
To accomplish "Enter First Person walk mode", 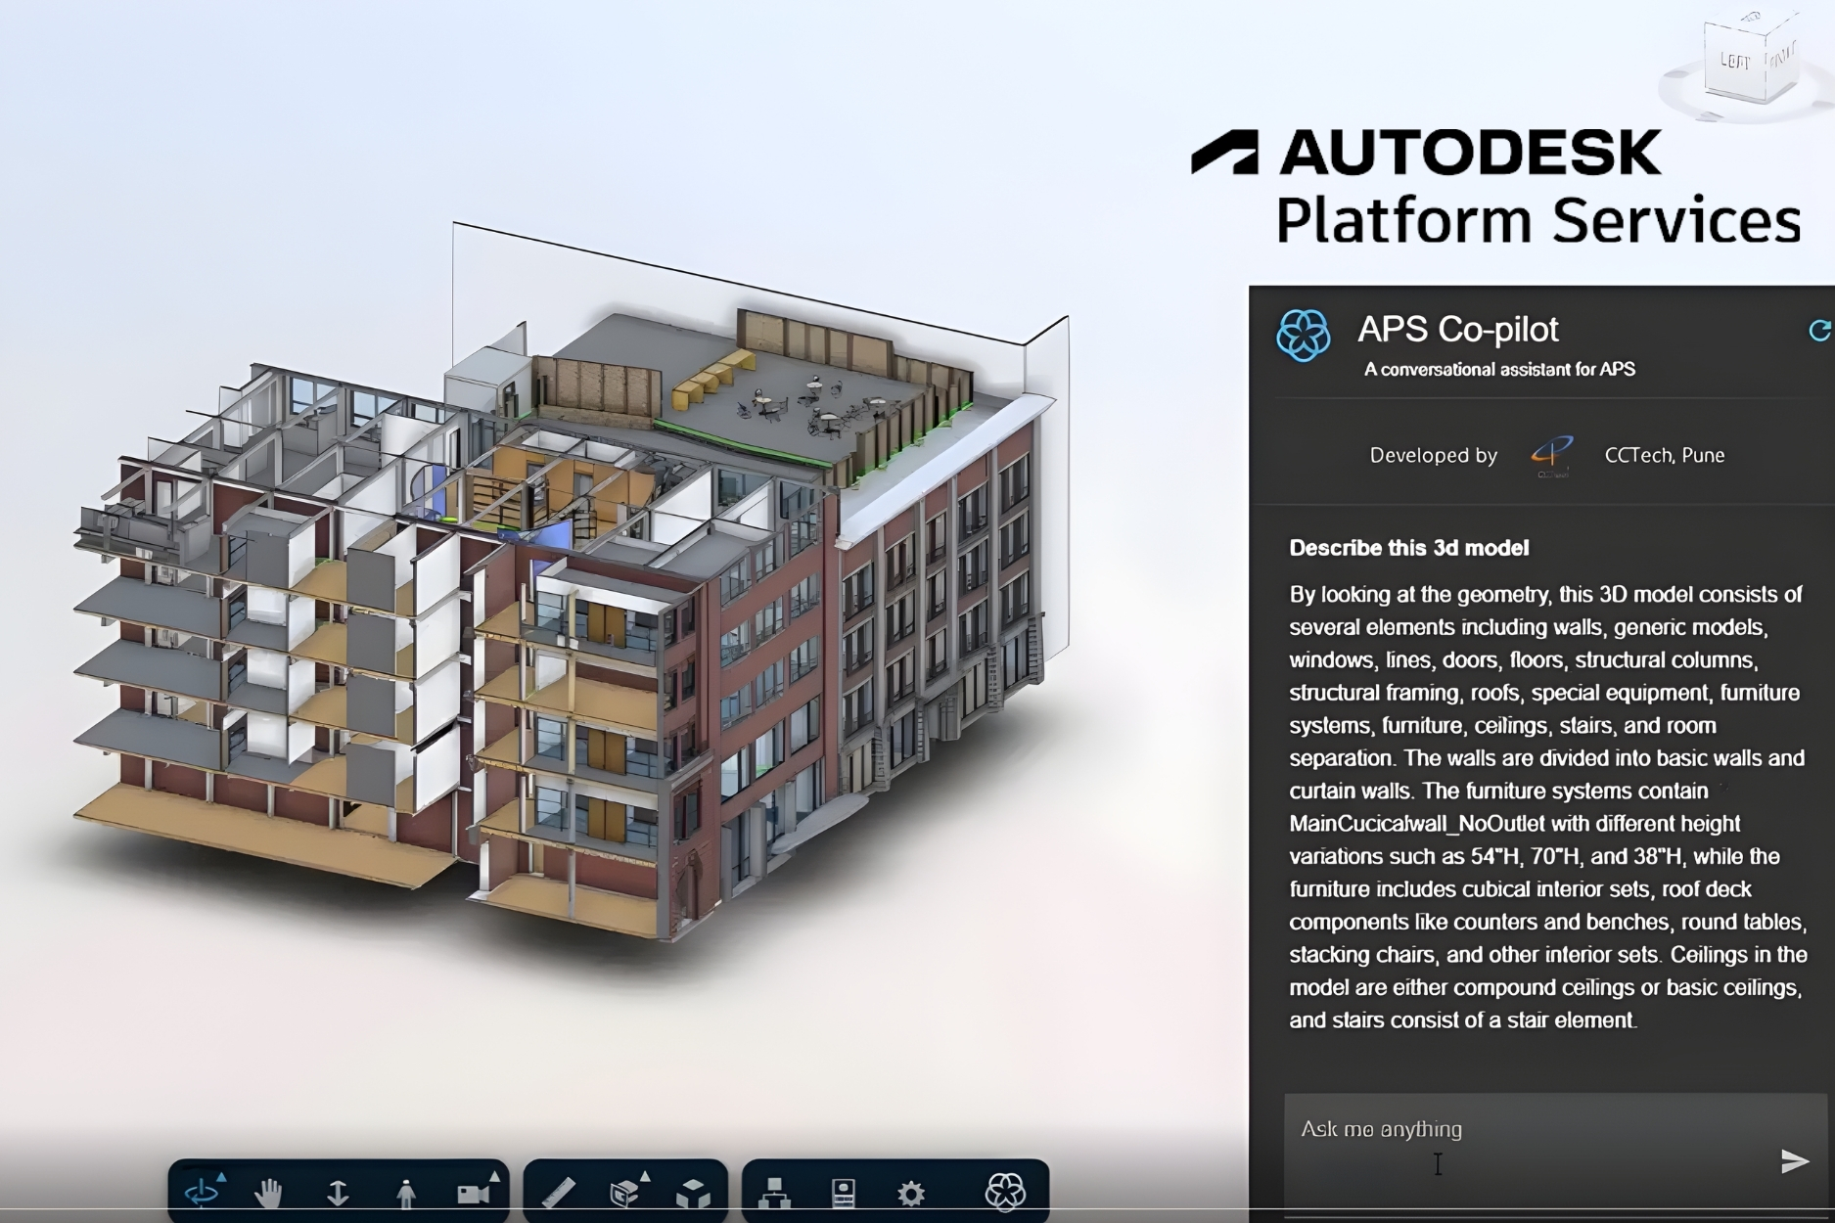I will (407, 1192).
